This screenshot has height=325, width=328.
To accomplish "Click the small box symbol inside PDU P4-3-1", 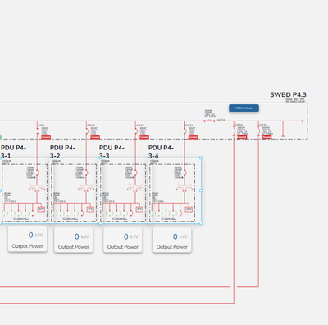I will [x=41, y=209].
